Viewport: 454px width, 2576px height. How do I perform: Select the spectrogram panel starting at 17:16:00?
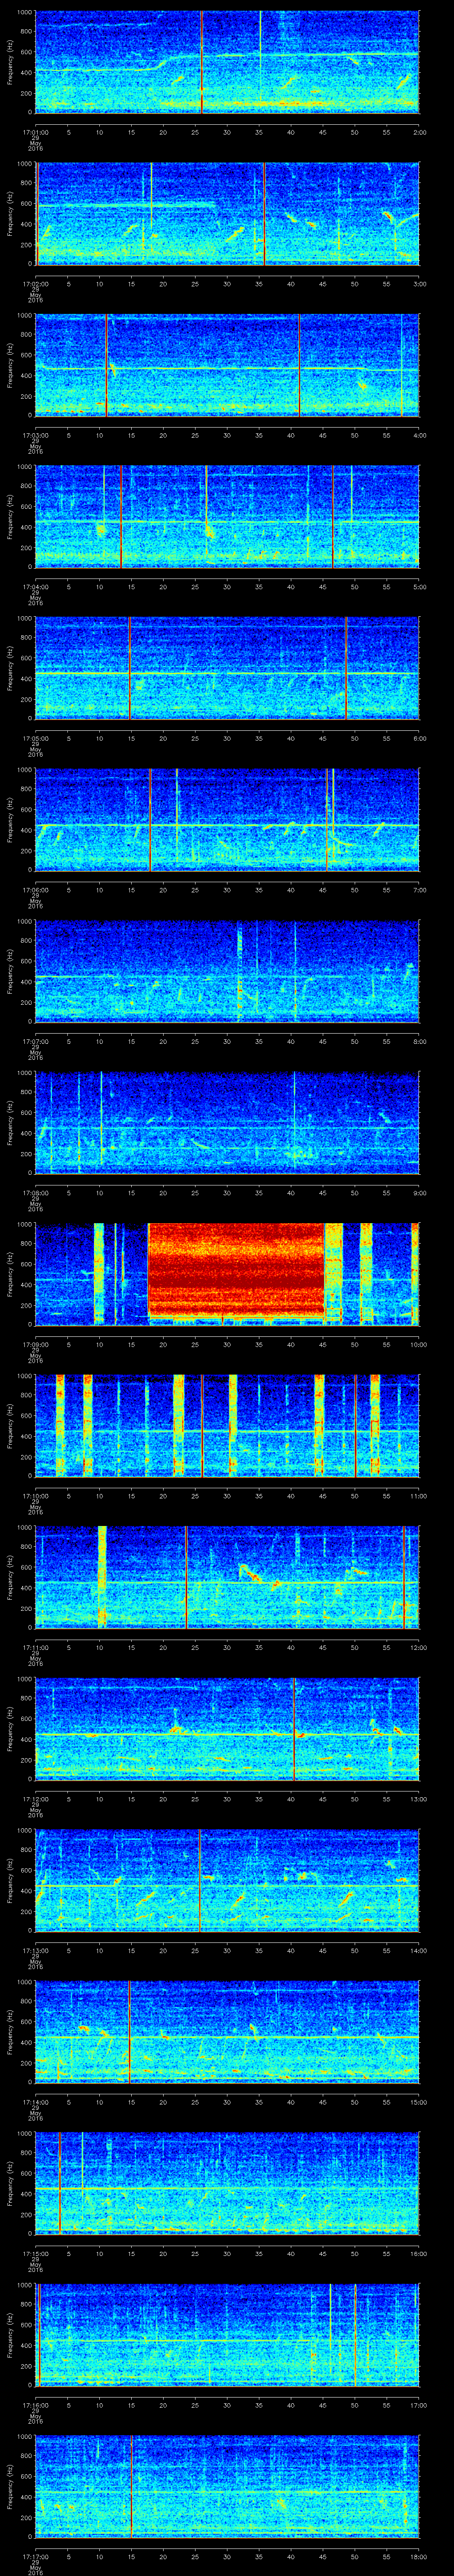click(x=227, y=2334)
